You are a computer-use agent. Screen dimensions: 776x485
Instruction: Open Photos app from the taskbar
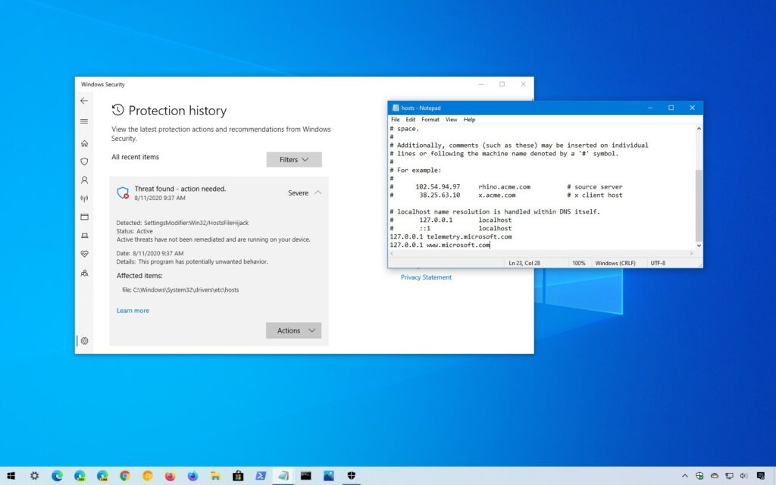(329, 476)
